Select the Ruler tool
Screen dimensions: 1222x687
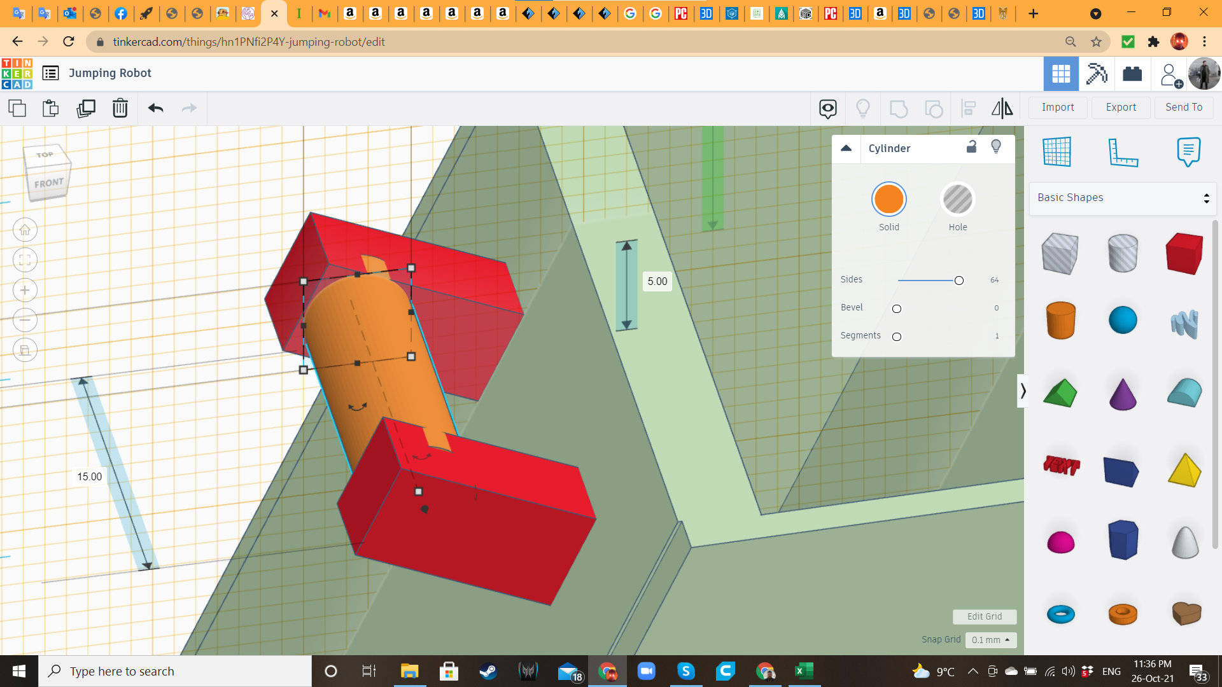(1123, 152)
